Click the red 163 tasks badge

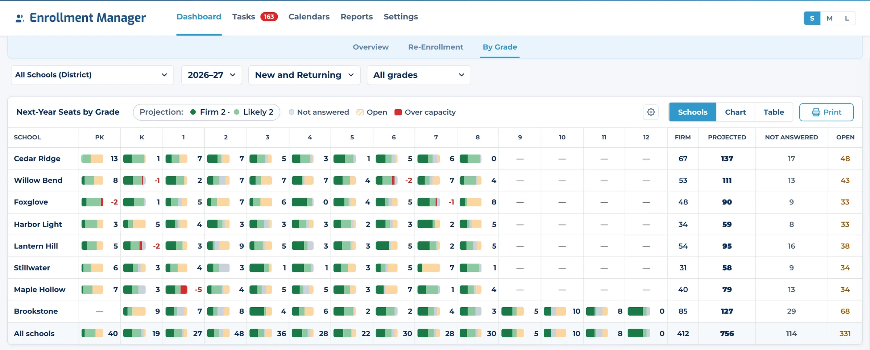tap(269, 17)
